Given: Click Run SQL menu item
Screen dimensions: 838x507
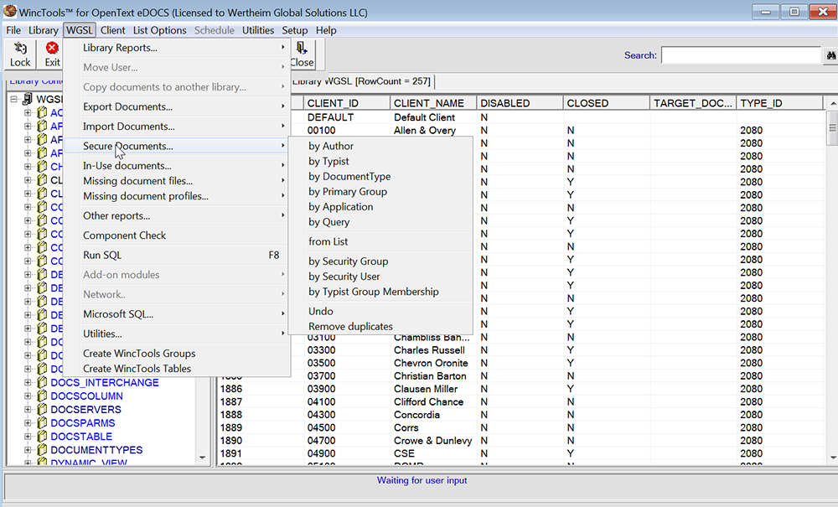Looking at the screenshot, I should click(x=176, y=256).
